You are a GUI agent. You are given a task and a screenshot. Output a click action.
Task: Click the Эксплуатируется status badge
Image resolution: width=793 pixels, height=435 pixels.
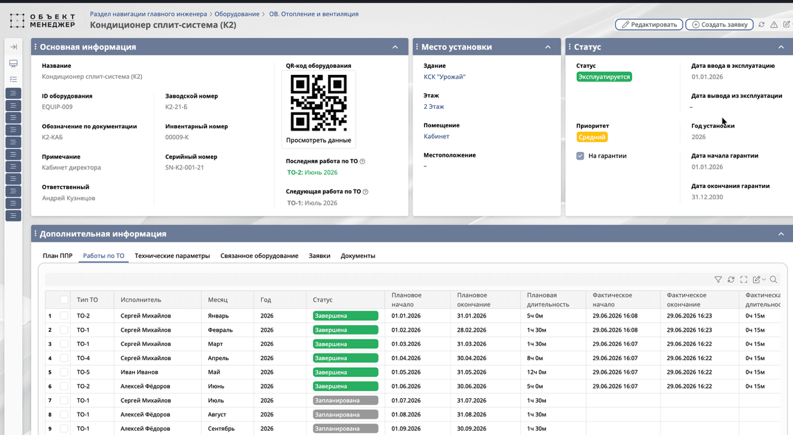coord(604,77)
